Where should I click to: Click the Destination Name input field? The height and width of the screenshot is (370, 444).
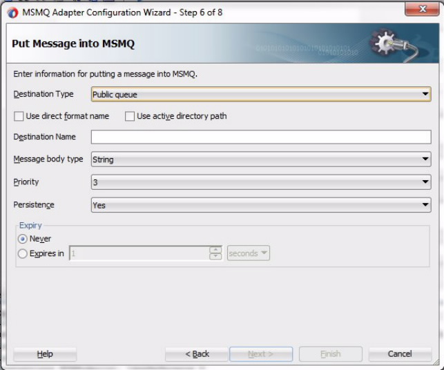[x=261, y=137]
